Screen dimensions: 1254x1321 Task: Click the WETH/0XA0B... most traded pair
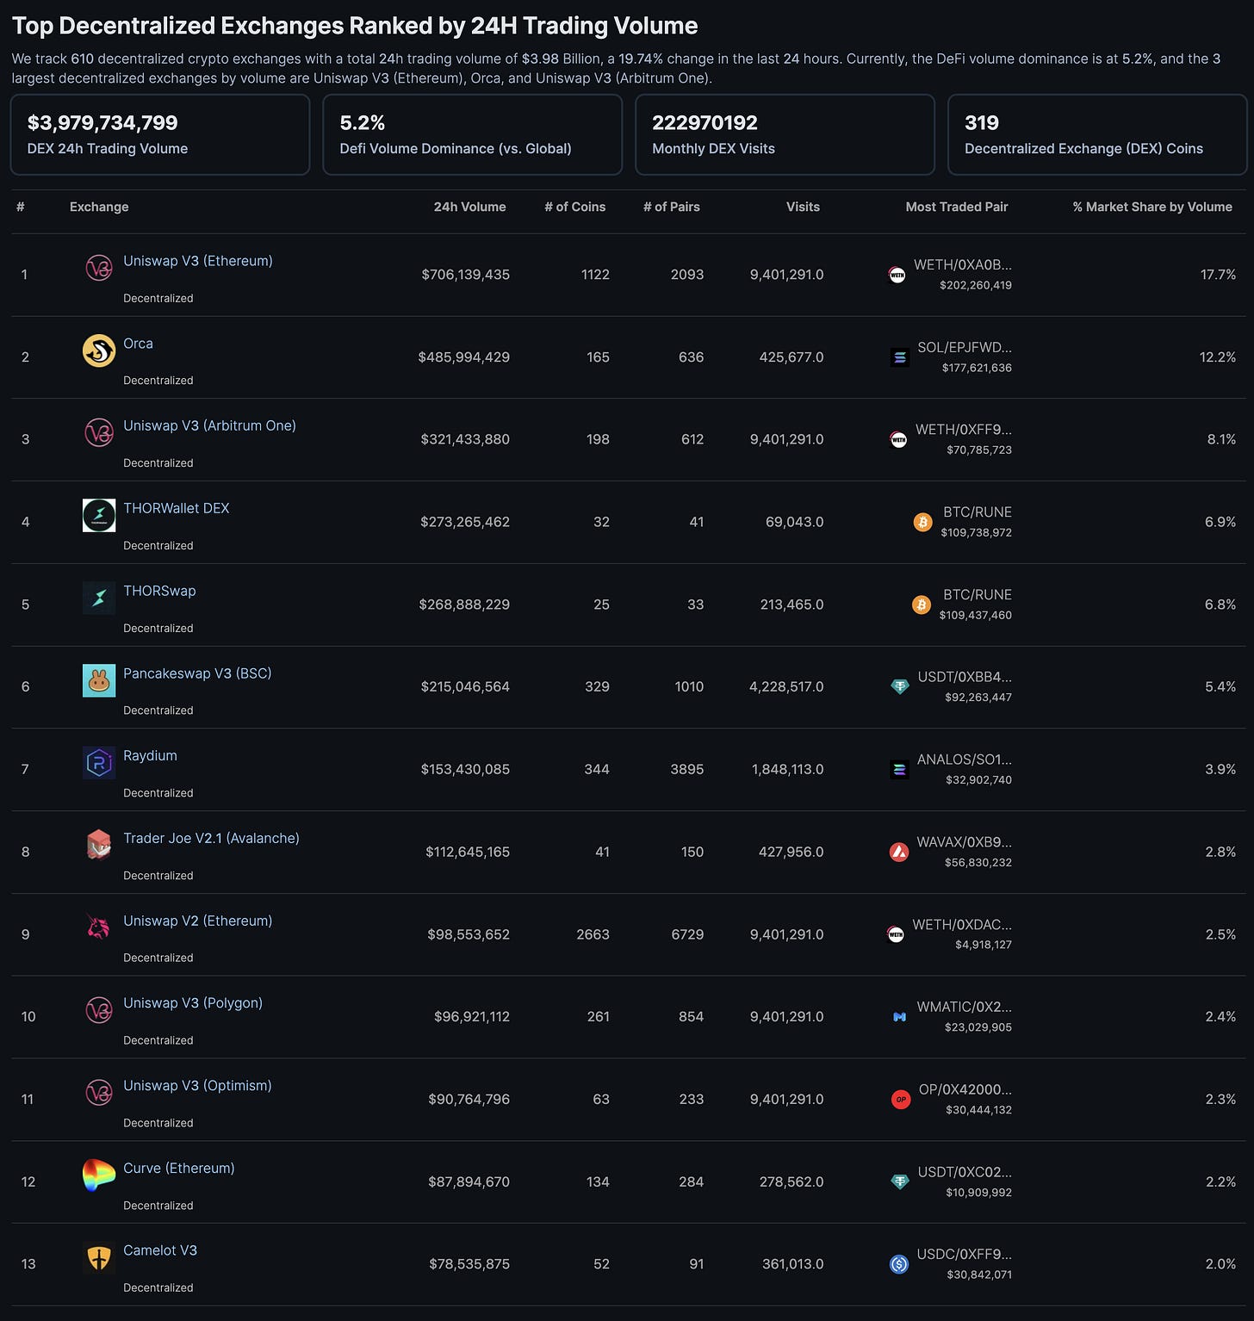963,264
